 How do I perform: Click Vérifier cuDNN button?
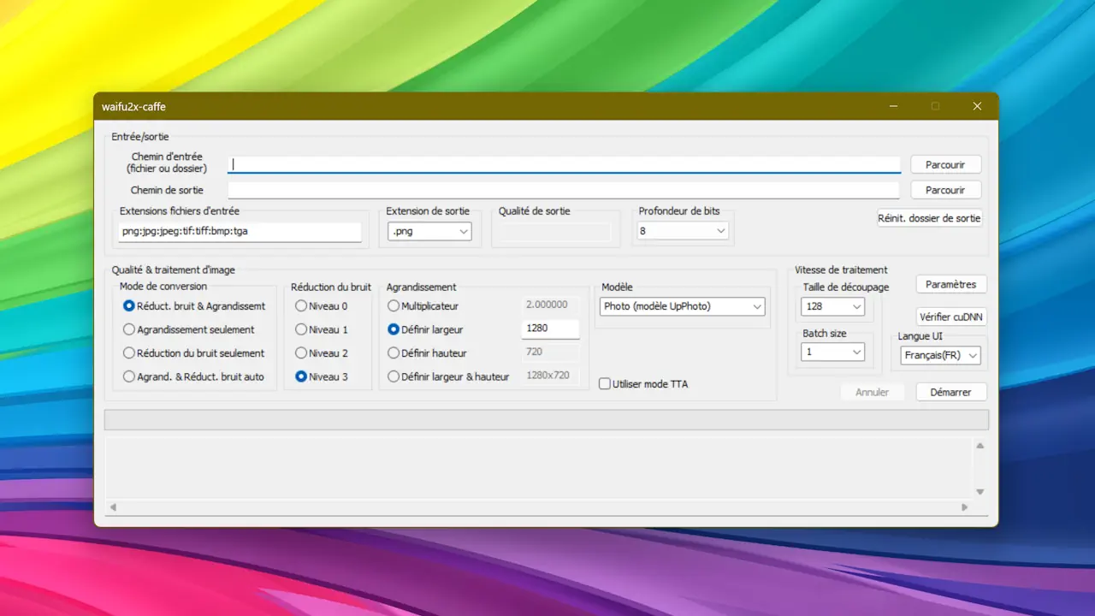(x=950, y=317)
